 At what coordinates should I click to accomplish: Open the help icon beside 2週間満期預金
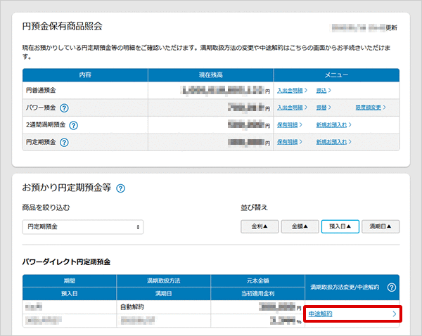73,125
